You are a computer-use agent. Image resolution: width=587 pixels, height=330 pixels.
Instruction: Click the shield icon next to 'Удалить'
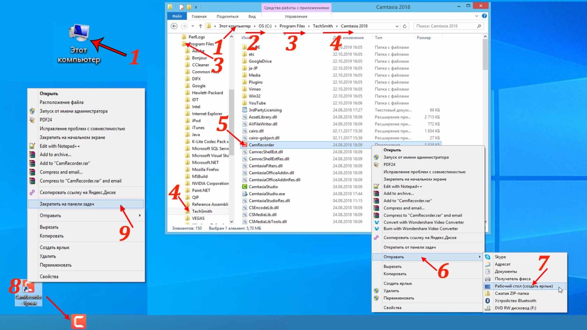(376, 291)
